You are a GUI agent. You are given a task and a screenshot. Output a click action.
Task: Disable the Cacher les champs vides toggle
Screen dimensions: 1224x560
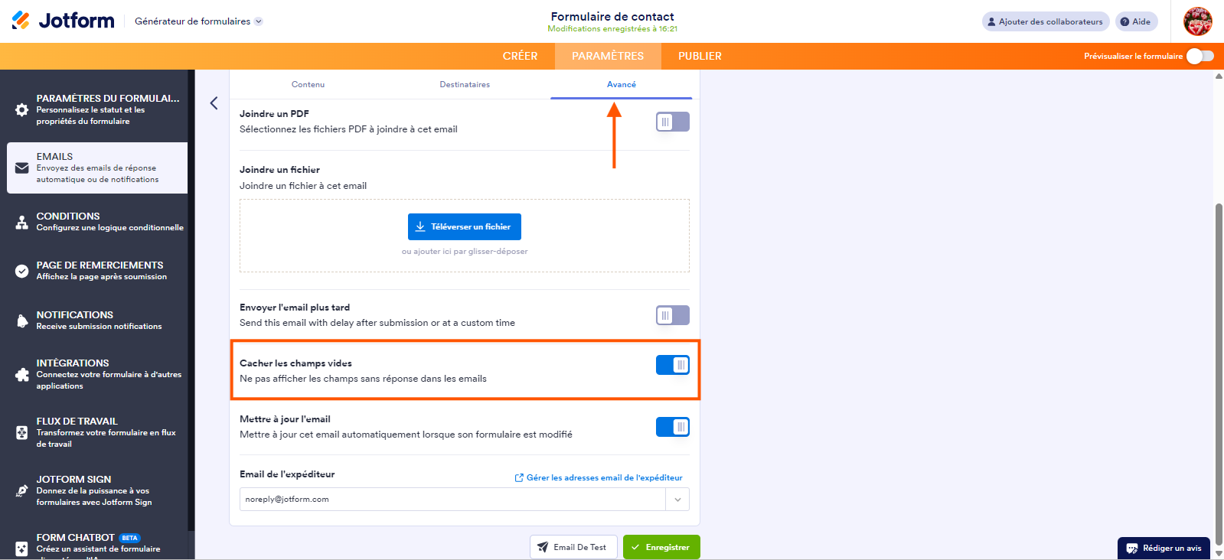672,366
